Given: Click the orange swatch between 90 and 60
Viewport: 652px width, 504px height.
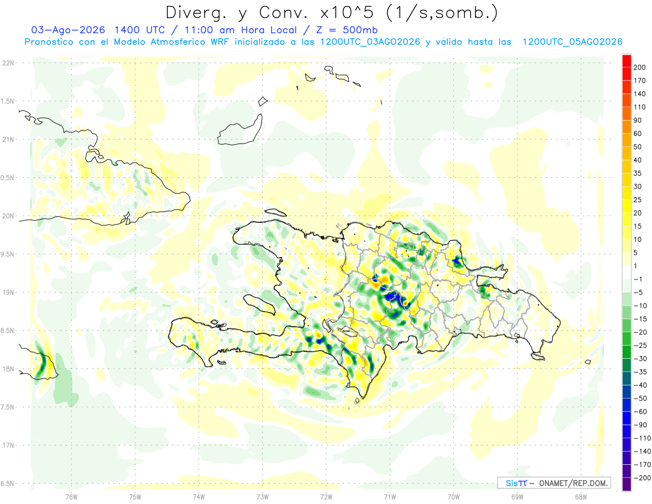Looking at the screenshot, I should click(x=626, y=127).
